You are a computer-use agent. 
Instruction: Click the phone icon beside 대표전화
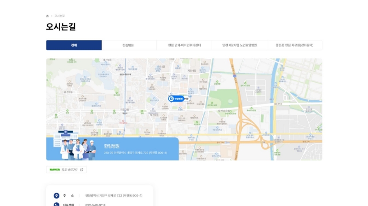(56, 205)
